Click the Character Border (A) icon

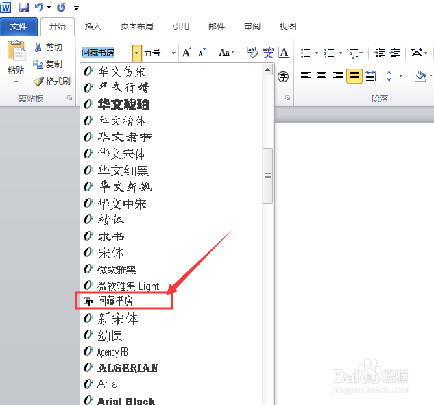[x=284, y=52]
